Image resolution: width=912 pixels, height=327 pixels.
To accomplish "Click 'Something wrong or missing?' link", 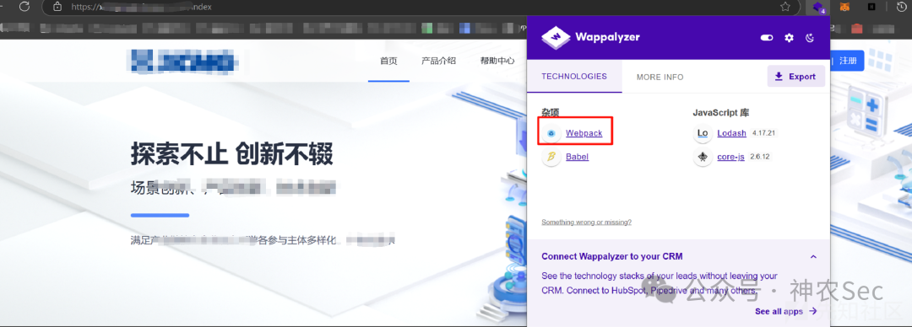I will 586,222.
